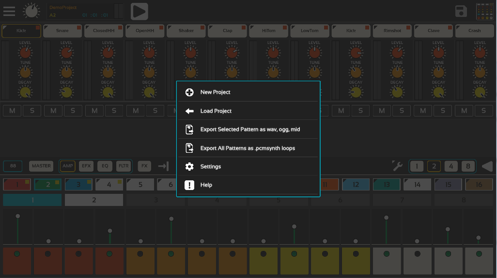Click the floppy disk save icon

coord(461,12)
